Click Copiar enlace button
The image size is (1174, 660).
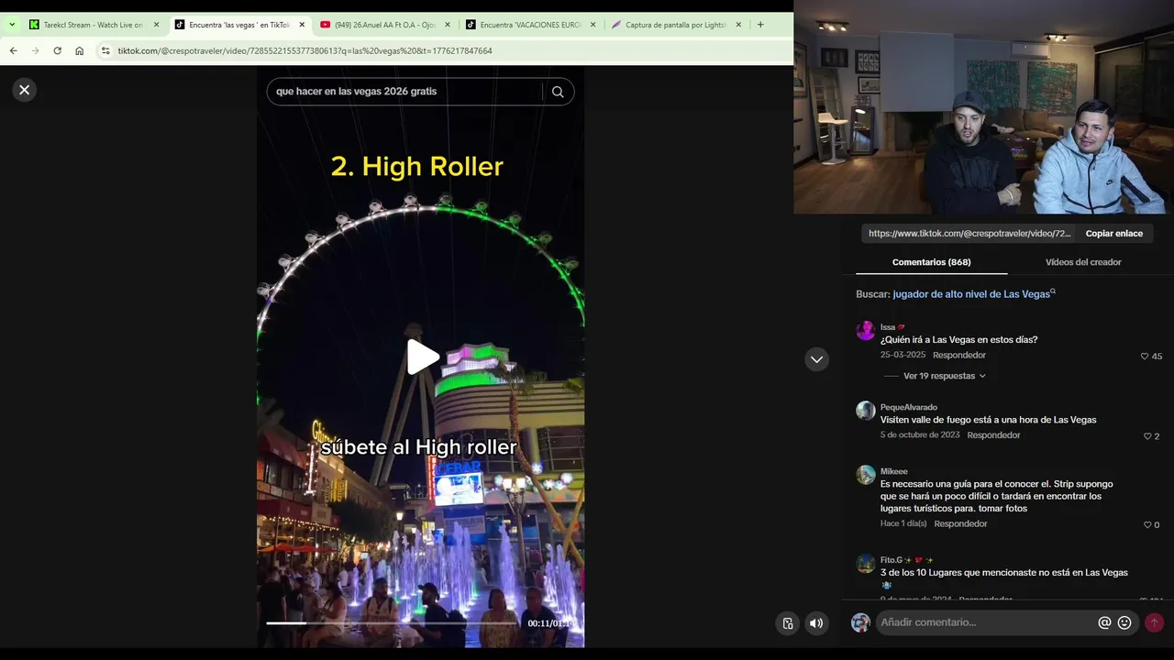point(1114,234)
